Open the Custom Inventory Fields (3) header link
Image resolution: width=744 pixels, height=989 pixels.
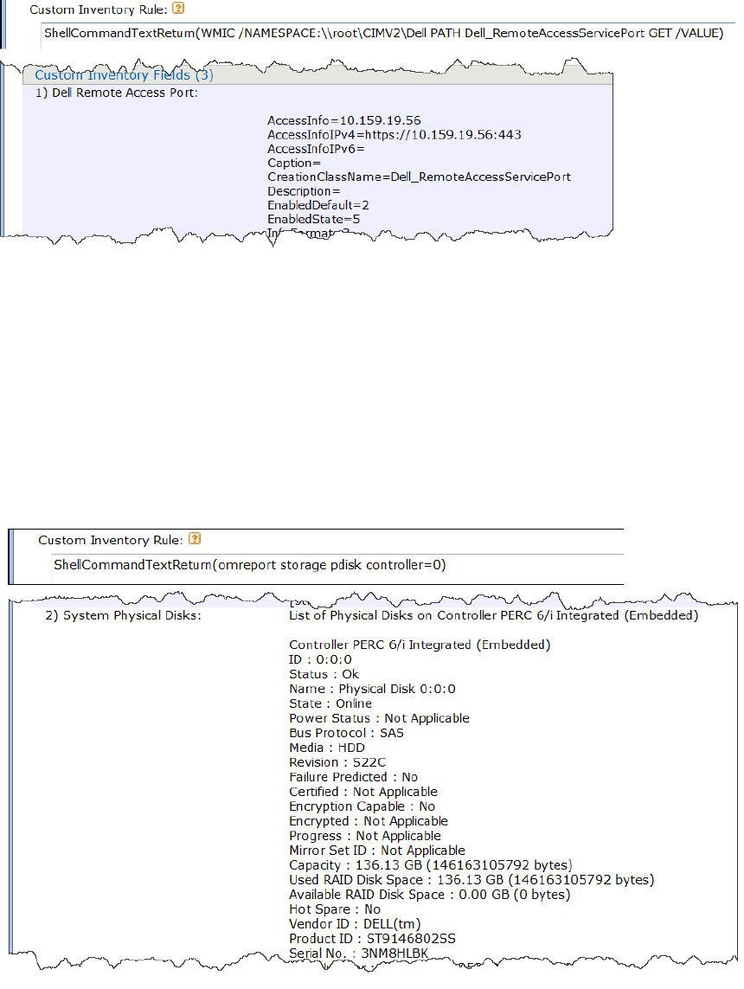click(x=124, y=75)
